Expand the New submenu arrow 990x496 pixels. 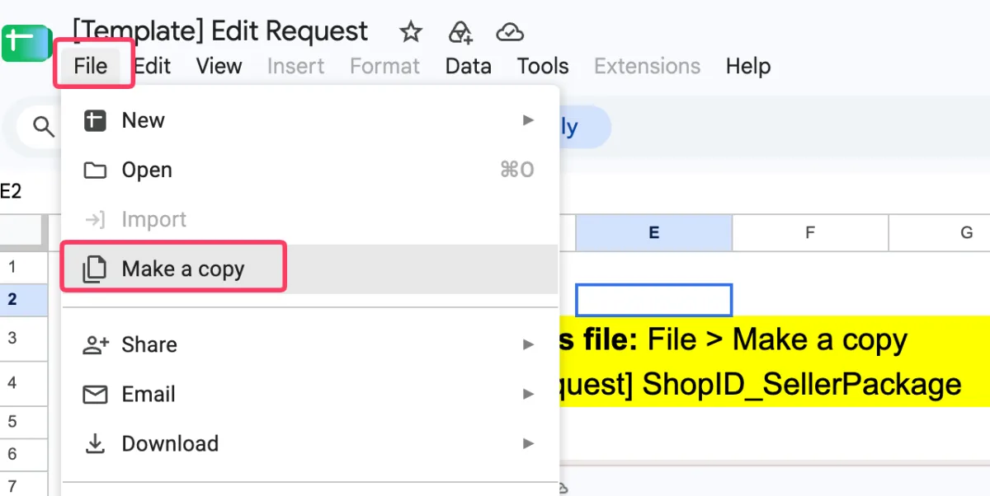click(x=529, y=121)
